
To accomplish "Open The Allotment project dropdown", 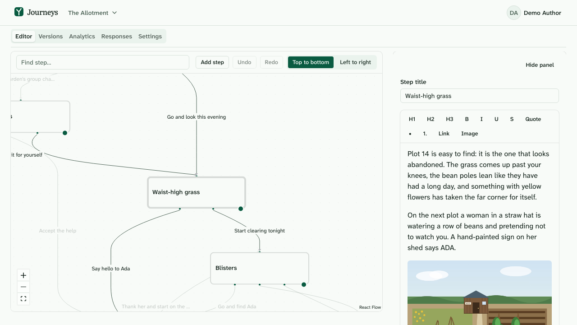I will click(x=92, y=13).
